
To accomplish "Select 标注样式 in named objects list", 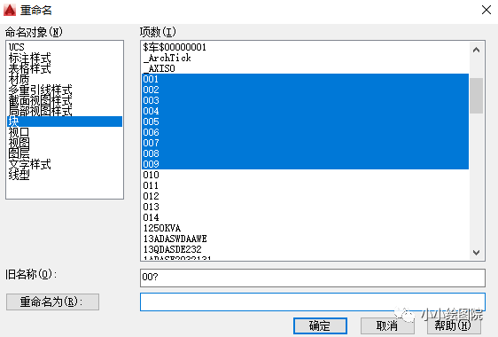I will (29, 58).
